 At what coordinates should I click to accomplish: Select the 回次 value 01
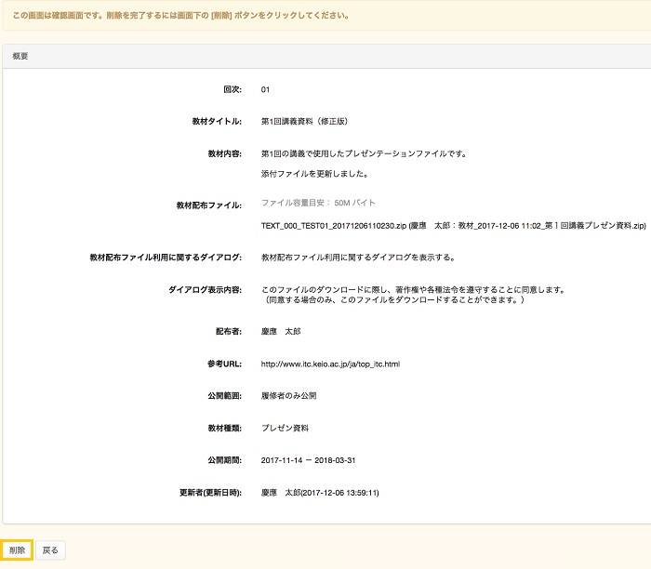click(265, 90)
